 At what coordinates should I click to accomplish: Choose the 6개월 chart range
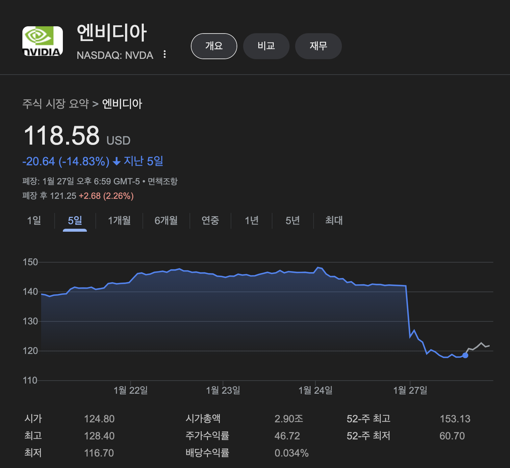166,221
